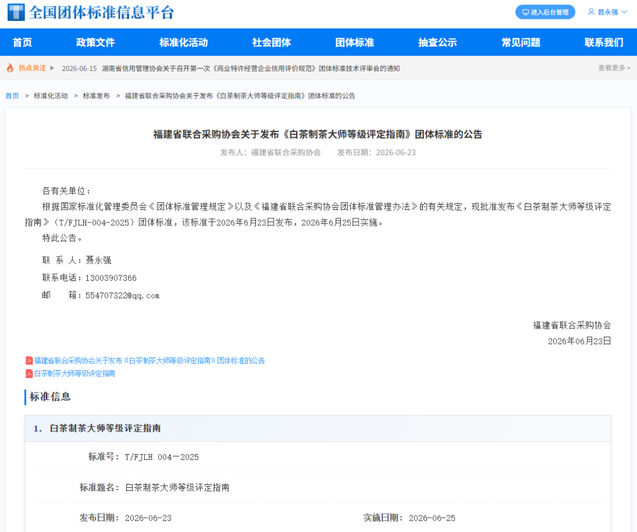This screenshot has height=532, width=637.
Task: Click the phone number 13003907366
Action: point(111,278)
